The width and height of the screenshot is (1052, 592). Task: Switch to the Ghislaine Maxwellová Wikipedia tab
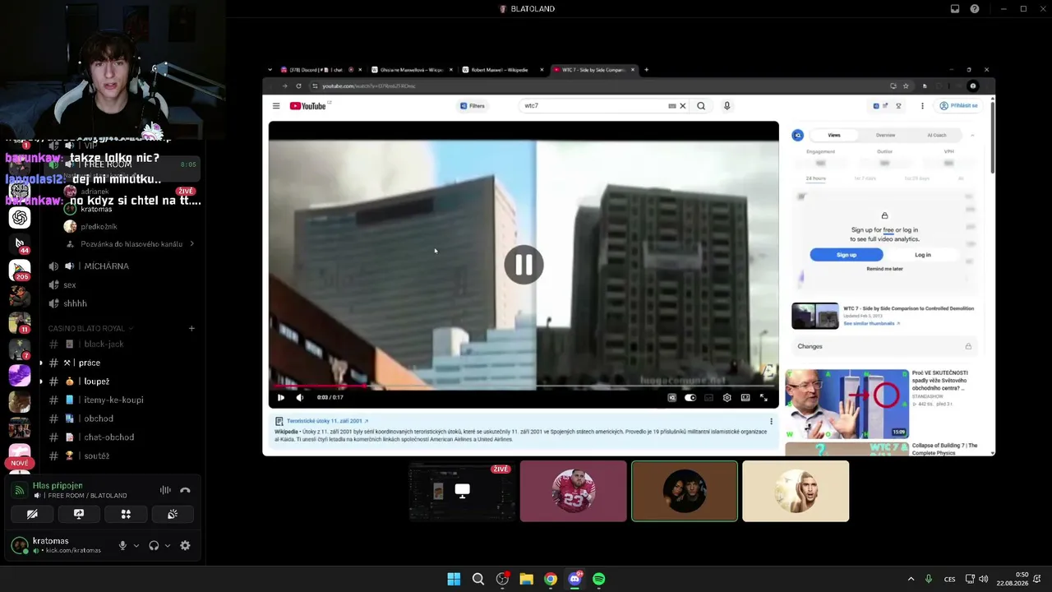(412, 70)
